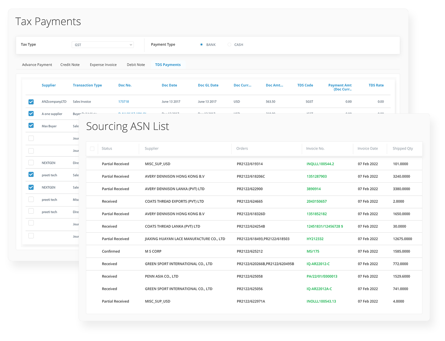Switch to the Advance Payment tab
The image size is (445, 341).
[x=37, y=65]
